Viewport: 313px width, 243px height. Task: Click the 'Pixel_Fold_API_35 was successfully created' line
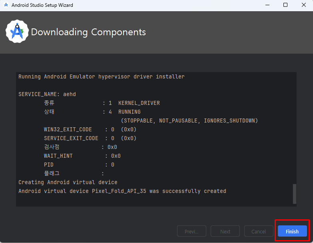[x=122, y=191]
